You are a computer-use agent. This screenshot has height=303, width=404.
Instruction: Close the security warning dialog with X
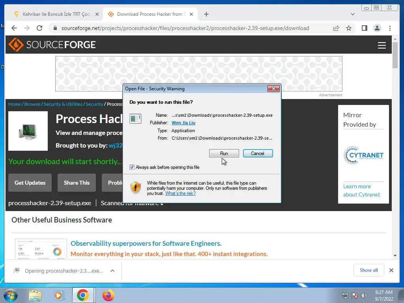[x=273, y=89]
